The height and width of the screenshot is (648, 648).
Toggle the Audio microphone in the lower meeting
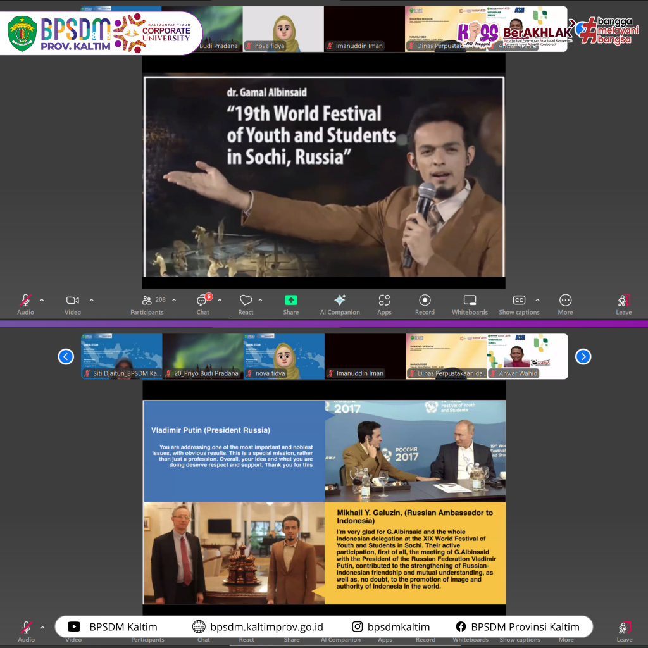[26, 632]
